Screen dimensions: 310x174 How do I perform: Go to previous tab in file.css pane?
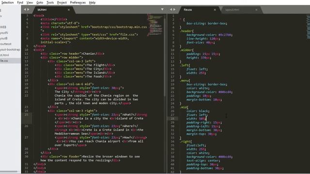(x=171, y=10)
